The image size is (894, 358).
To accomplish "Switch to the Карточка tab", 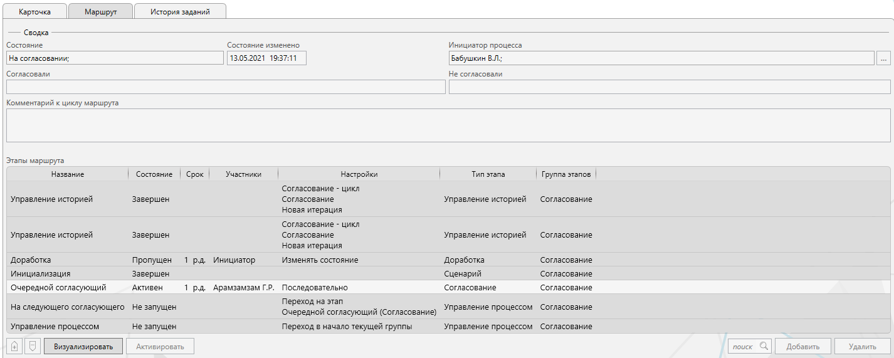I will 35,11.
